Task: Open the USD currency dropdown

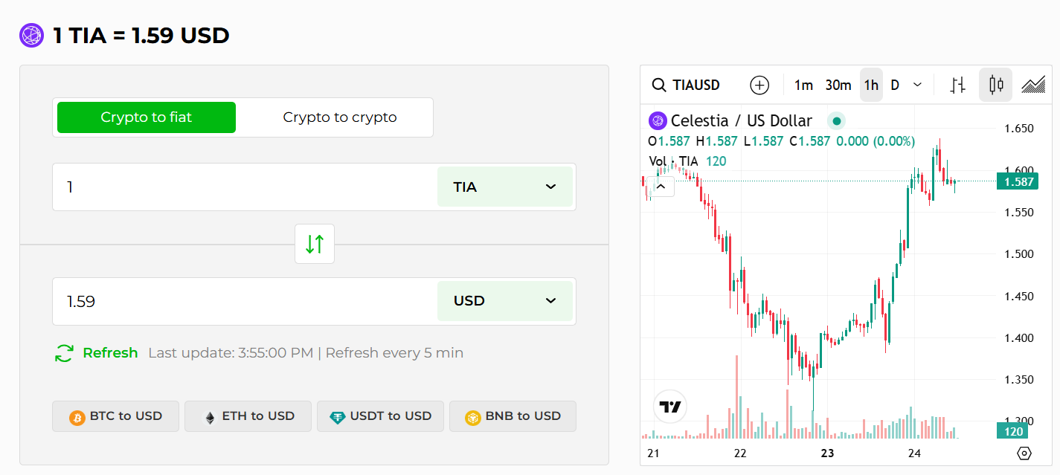Action: [505, 301]
